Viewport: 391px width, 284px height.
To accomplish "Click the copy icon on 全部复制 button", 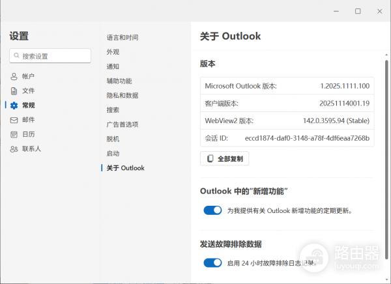I will point(210,158).
